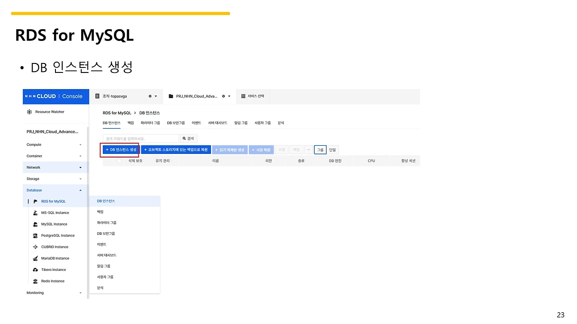
Task: Open the PRJ_NHN_Cloud_Adva... project dropdown arrow
Action: pos(229,96)
